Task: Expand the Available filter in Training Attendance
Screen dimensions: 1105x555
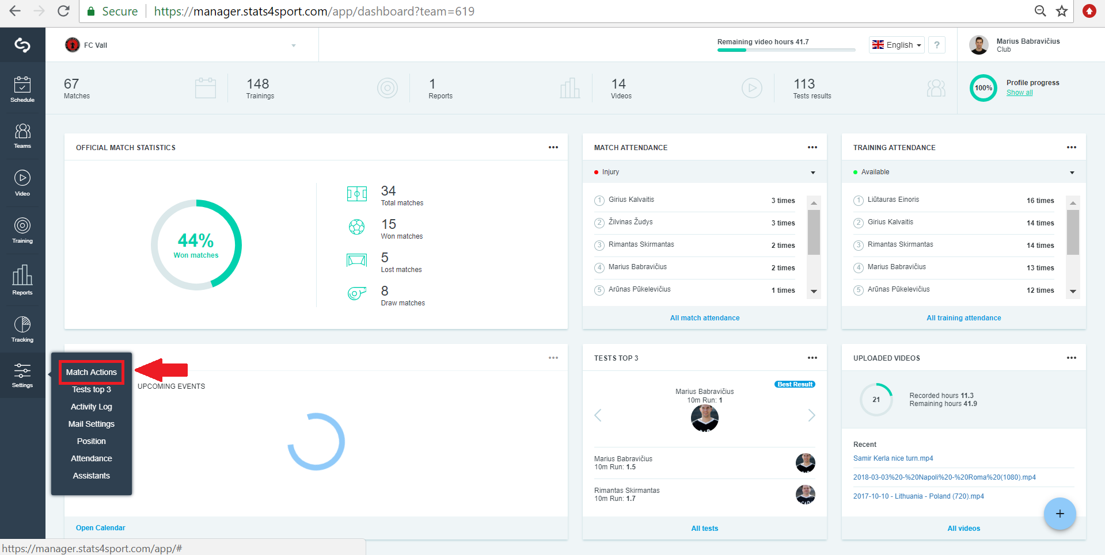Action: 964,172
